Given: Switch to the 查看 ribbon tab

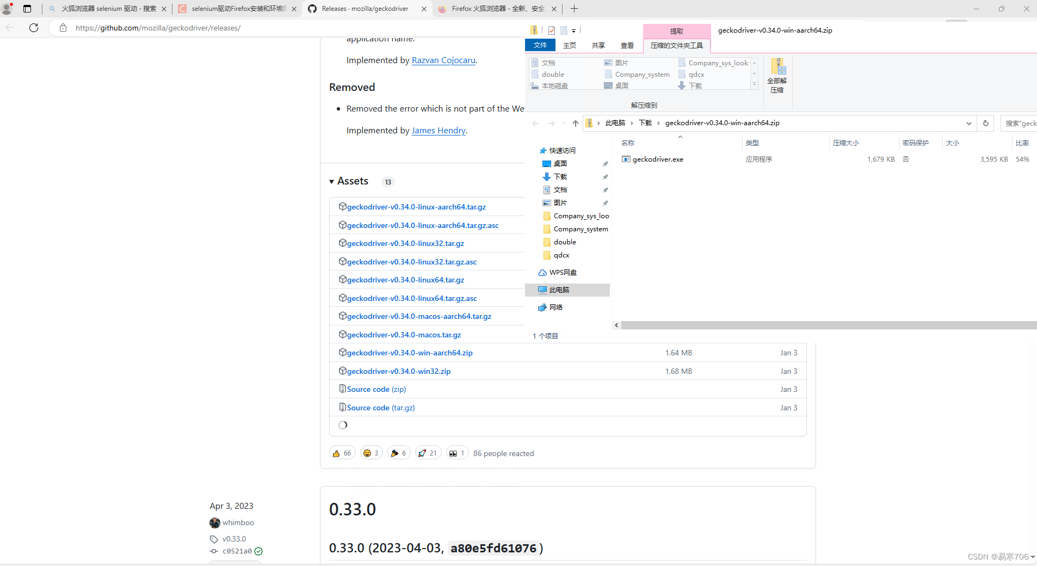Looking at the screenshot, I should click(626, 45).
